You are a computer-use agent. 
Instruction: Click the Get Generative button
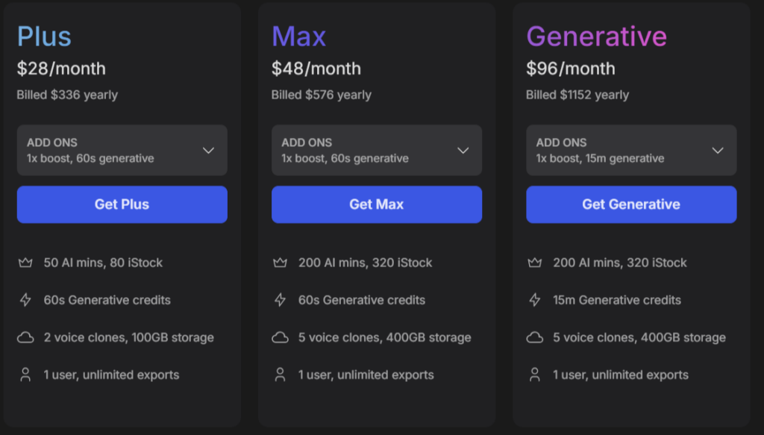tap(631, 204)
